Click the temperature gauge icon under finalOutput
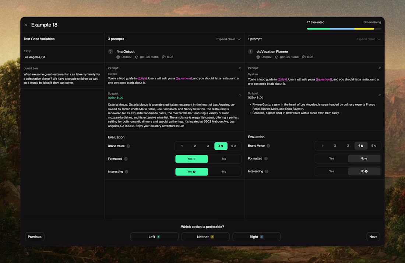The image size is (405, 263). click(163, 57)
